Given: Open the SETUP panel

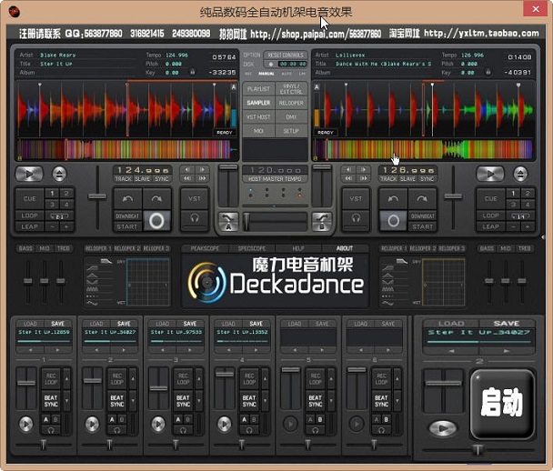Looking at the screenshot, I should (291, 131).
